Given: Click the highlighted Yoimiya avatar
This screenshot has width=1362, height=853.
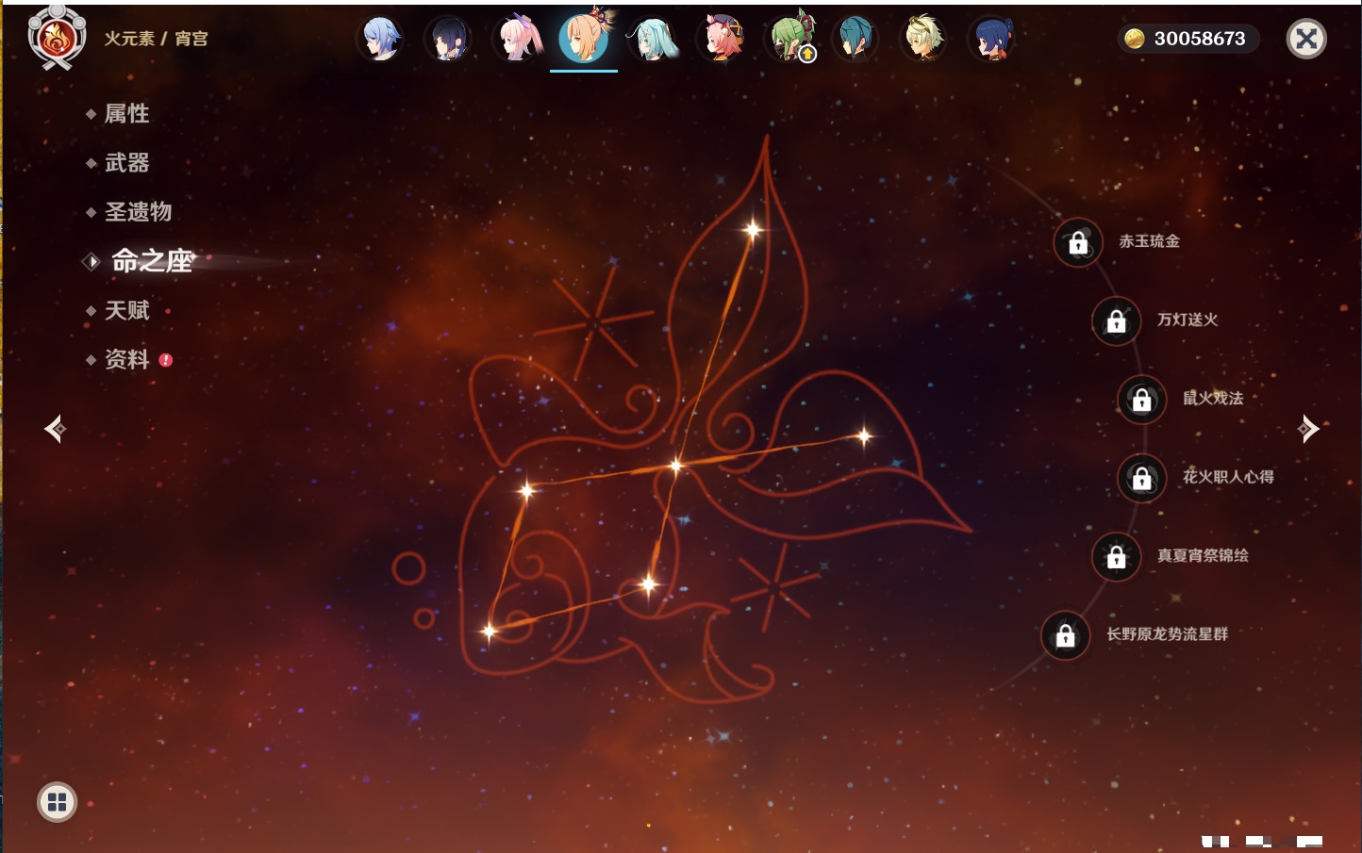Looking at the screenshot, I should [x=584, y=38].
